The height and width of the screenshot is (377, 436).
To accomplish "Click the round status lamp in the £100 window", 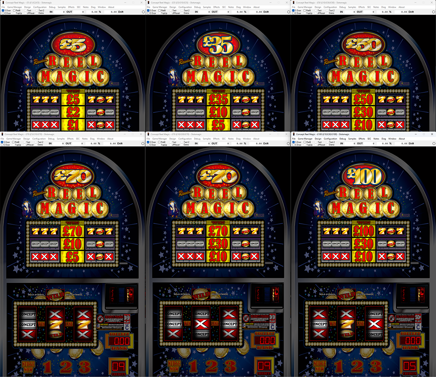I will 434,143.
